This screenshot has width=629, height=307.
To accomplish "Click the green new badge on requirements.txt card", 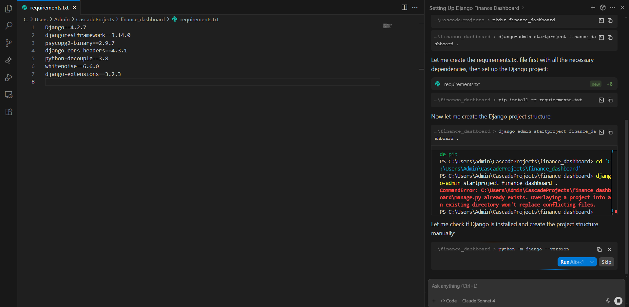I will coord(596,84).
